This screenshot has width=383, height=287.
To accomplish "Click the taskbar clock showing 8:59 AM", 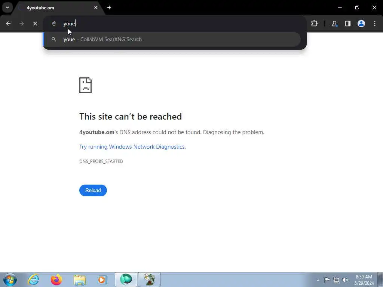I will 364,280.
